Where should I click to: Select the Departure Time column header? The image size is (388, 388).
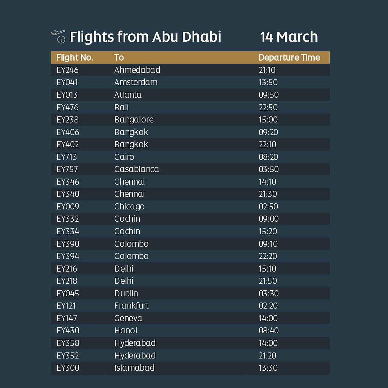coord(289,57)
